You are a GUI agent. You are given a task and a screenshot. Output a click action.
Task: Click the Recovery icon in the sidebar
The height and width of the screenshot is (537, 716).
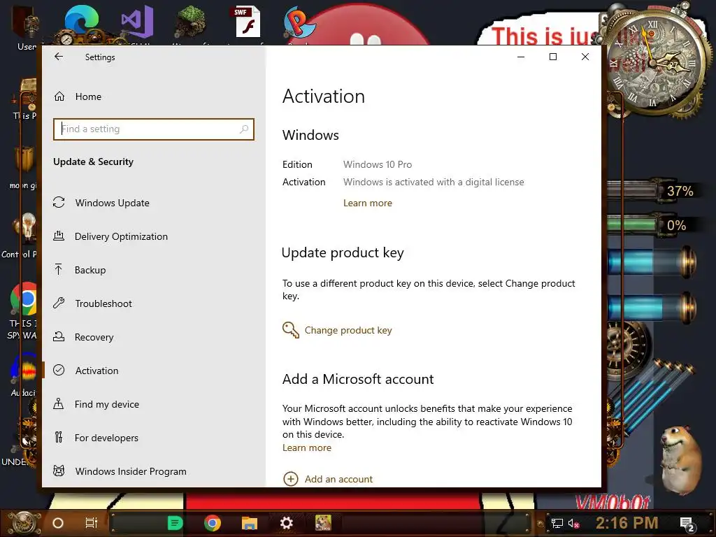(59, 336)
